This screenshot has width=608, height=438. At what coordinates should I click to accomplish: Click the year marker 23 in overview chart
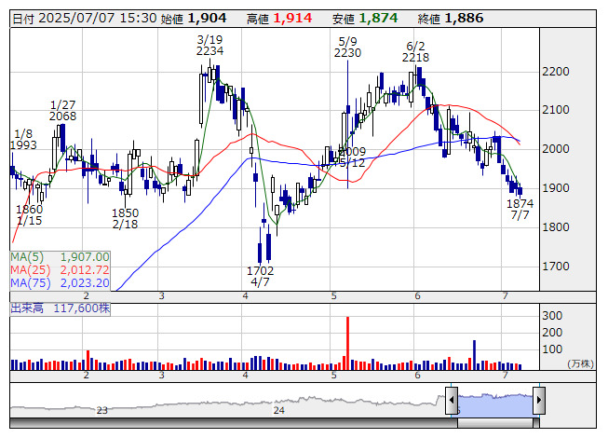102,410
